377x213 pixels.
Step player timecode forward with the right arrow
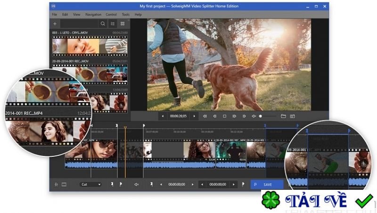[x=194, y=116]
